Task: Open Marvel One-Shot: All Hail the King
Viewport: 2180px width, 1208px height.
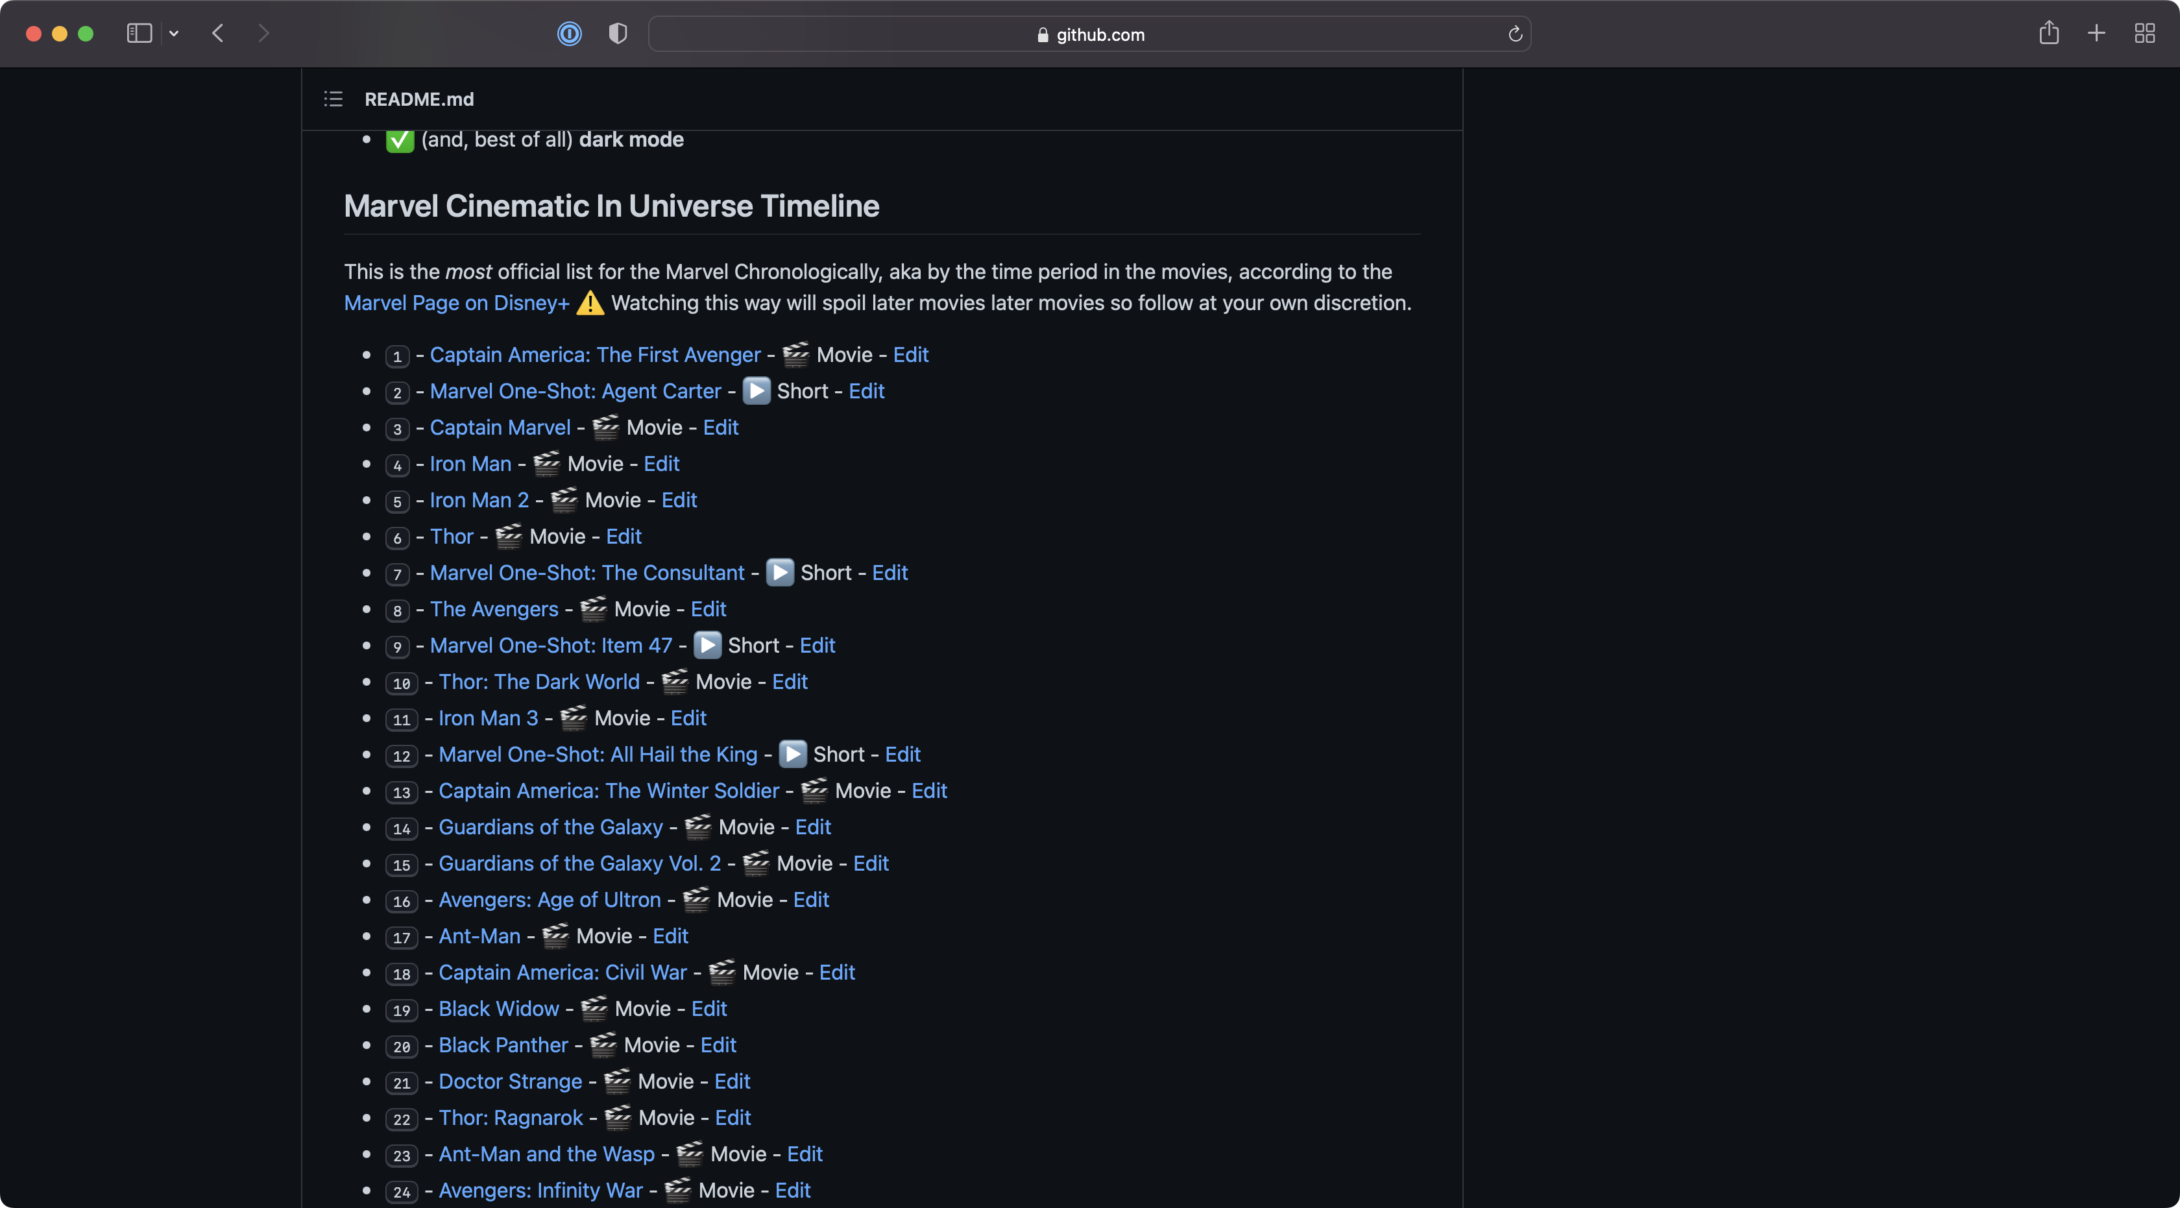Action: pos(598,755)
